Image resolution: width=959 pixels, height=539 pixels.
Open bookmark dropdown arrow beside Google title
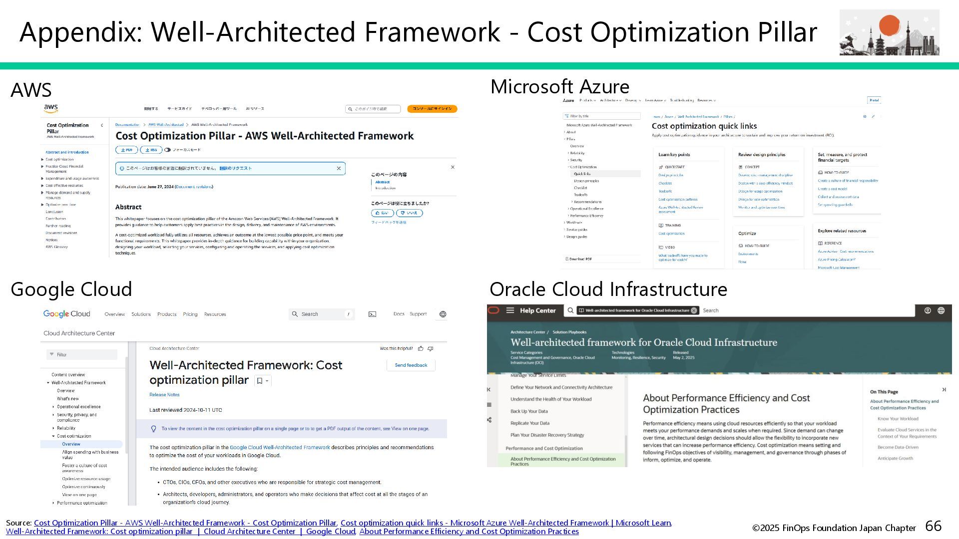click(x=267, y=381)
